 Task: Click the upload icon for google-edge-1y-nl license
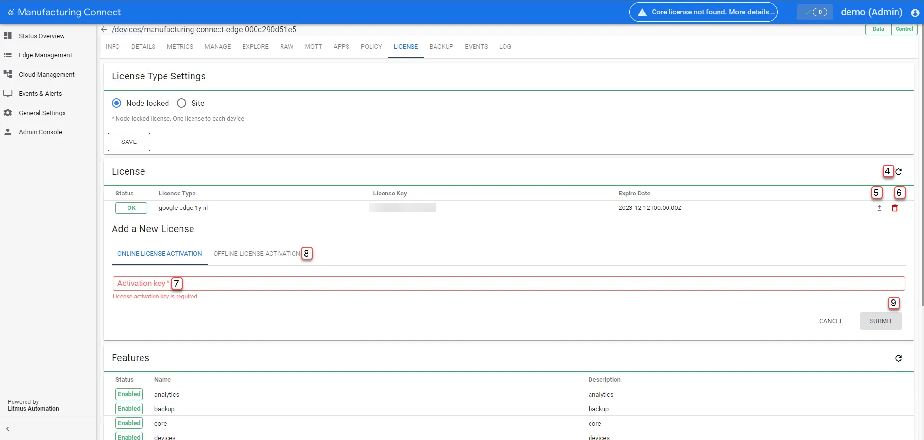click(879, 208)
